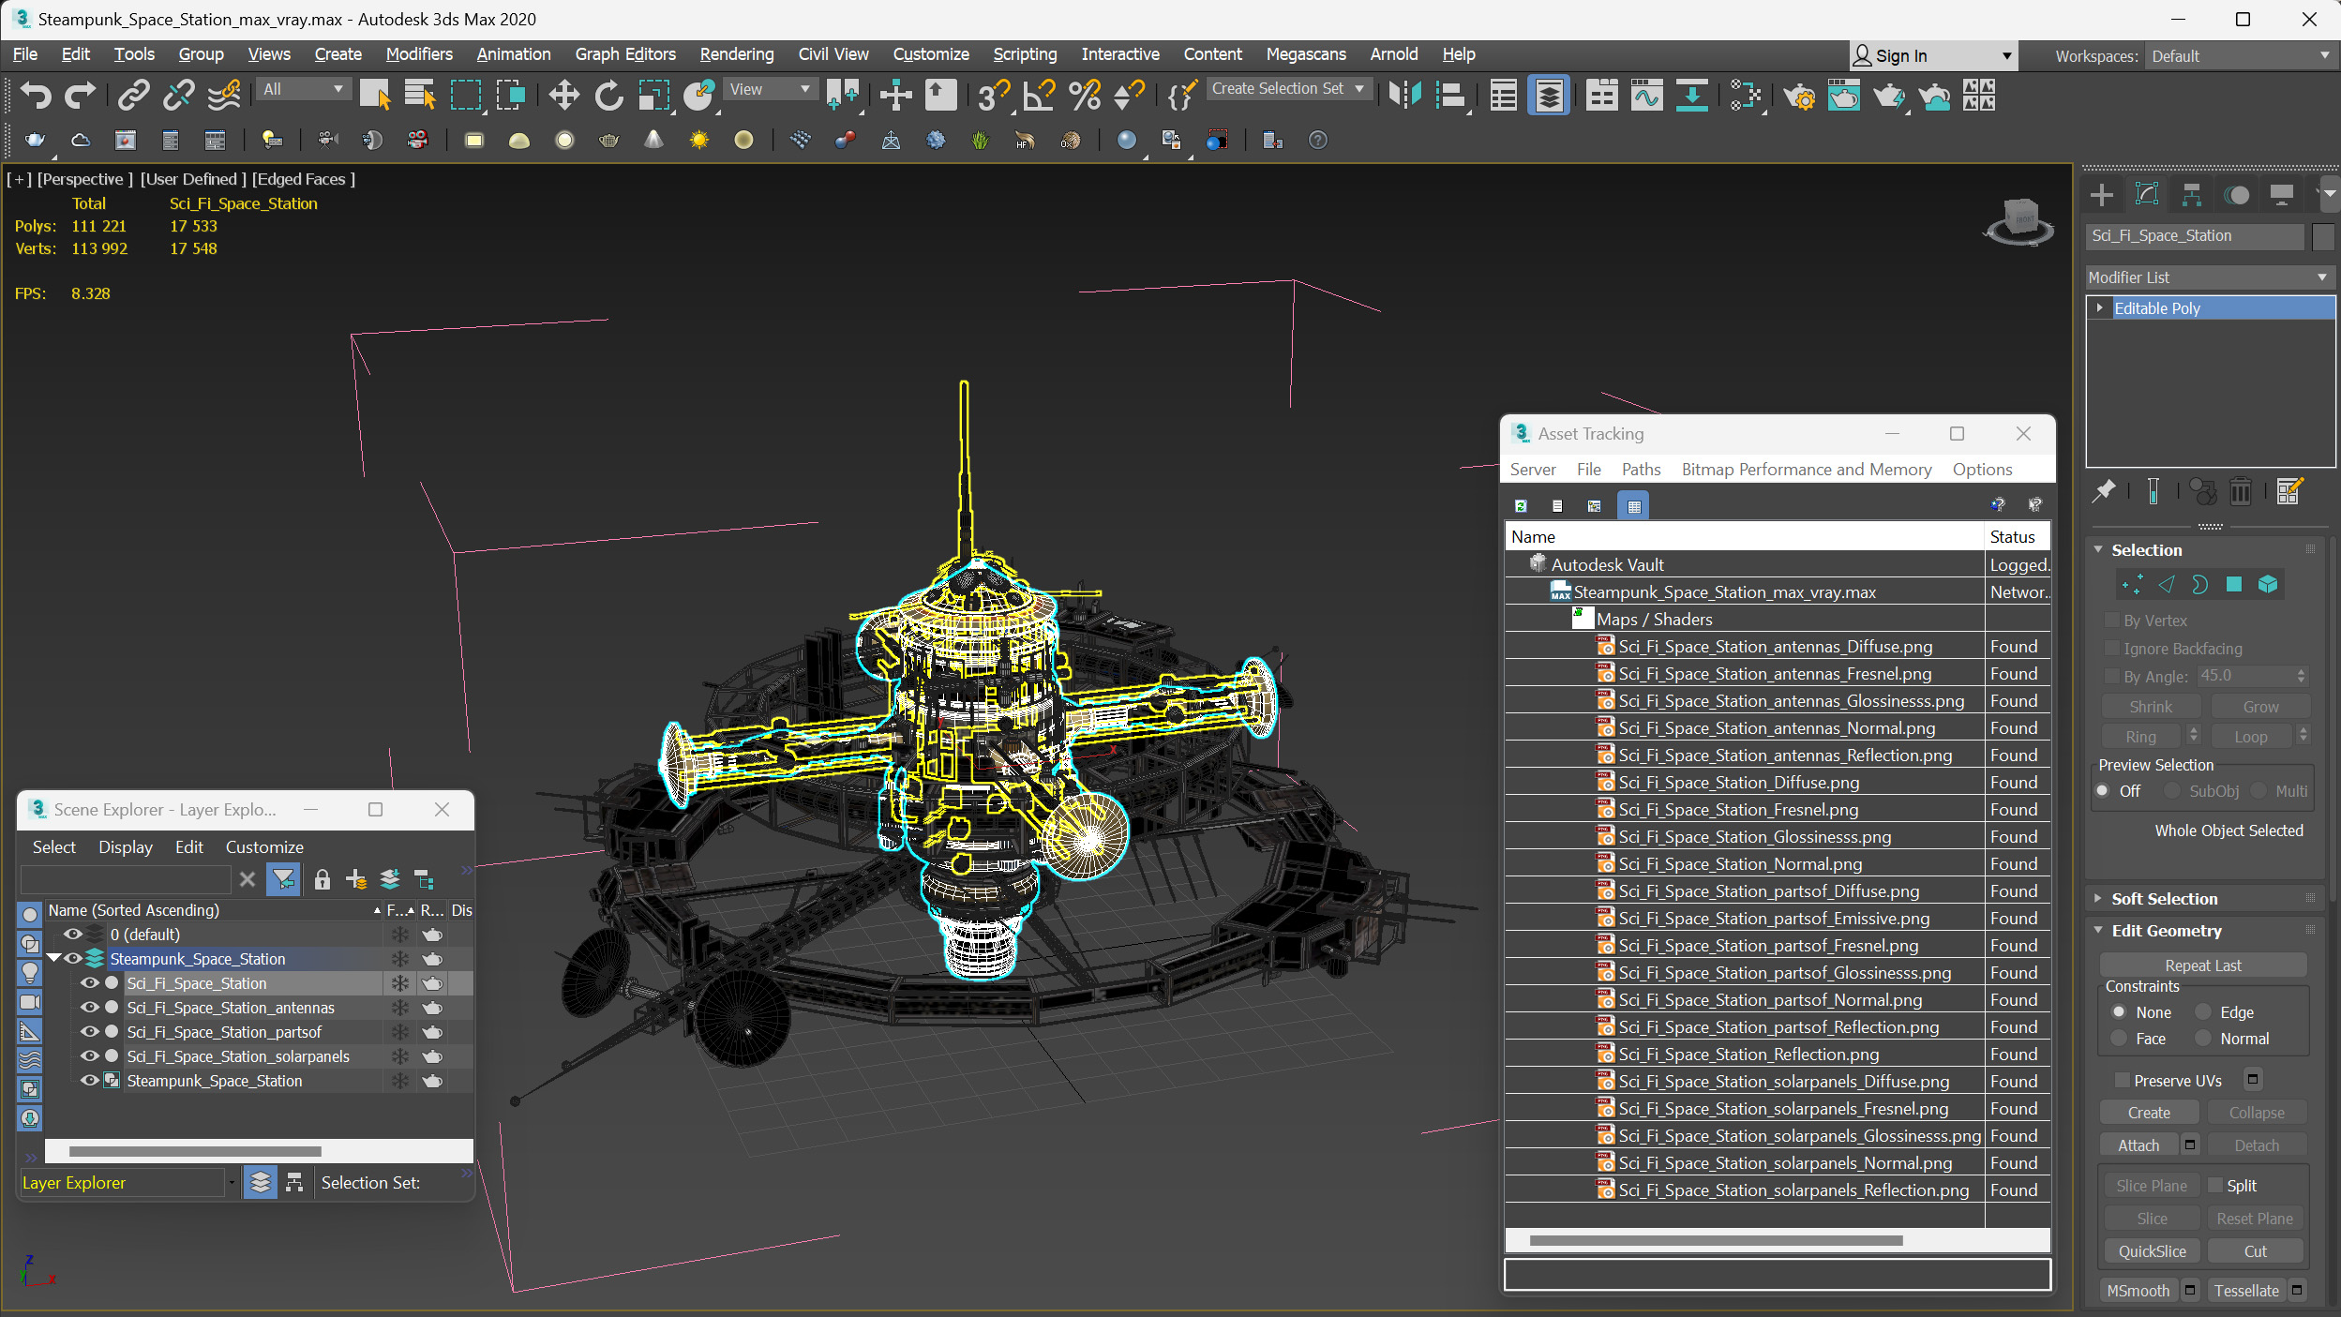Open the selection filter All dropdown
Screen dimensions: 2341x1317
click(304, 89)
